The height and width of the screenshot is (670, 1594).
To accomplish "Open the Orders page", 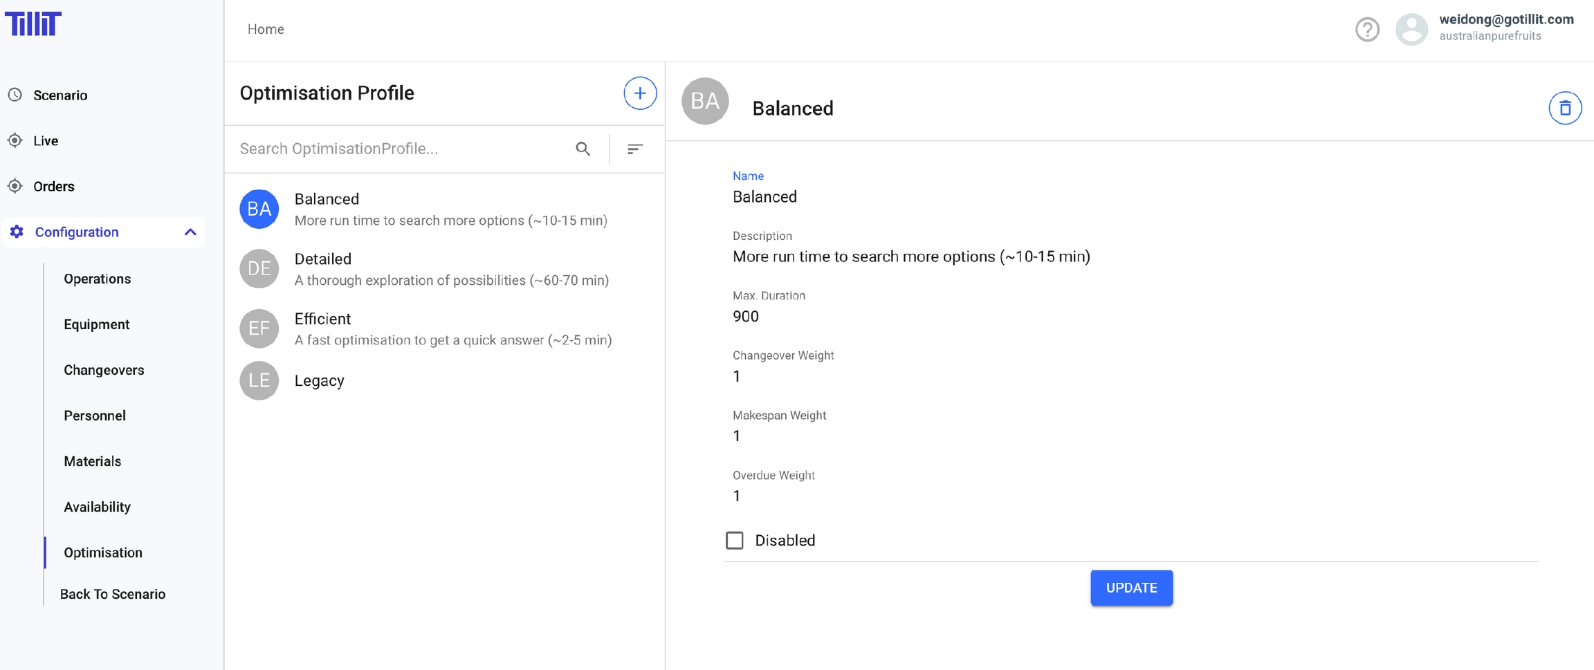I will (53, 187).
